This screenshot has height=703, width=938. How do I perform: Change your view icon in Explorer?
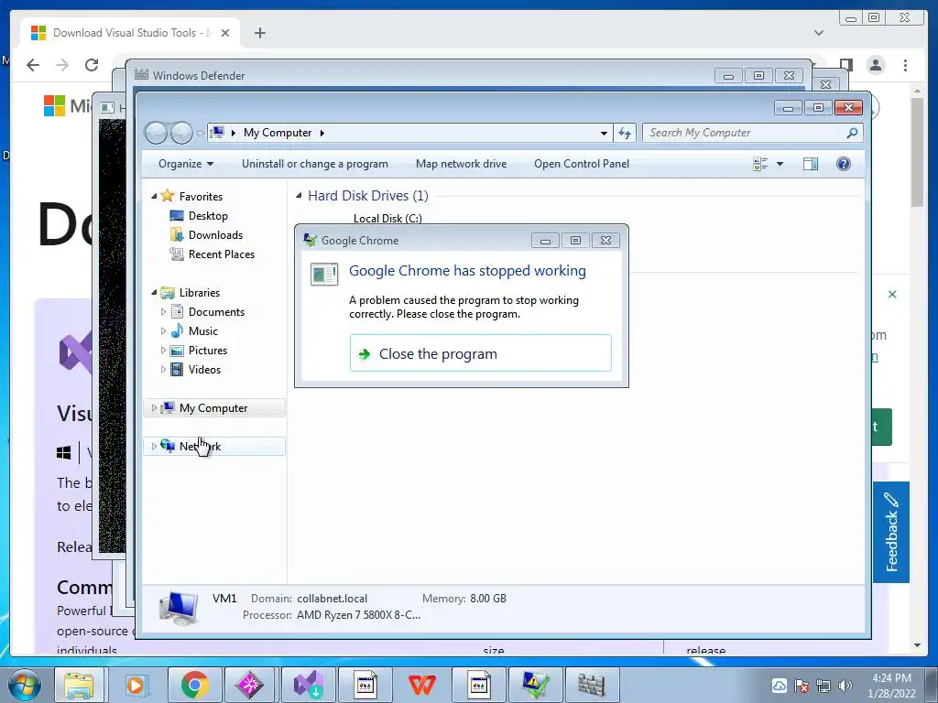[x=760, y=164]
